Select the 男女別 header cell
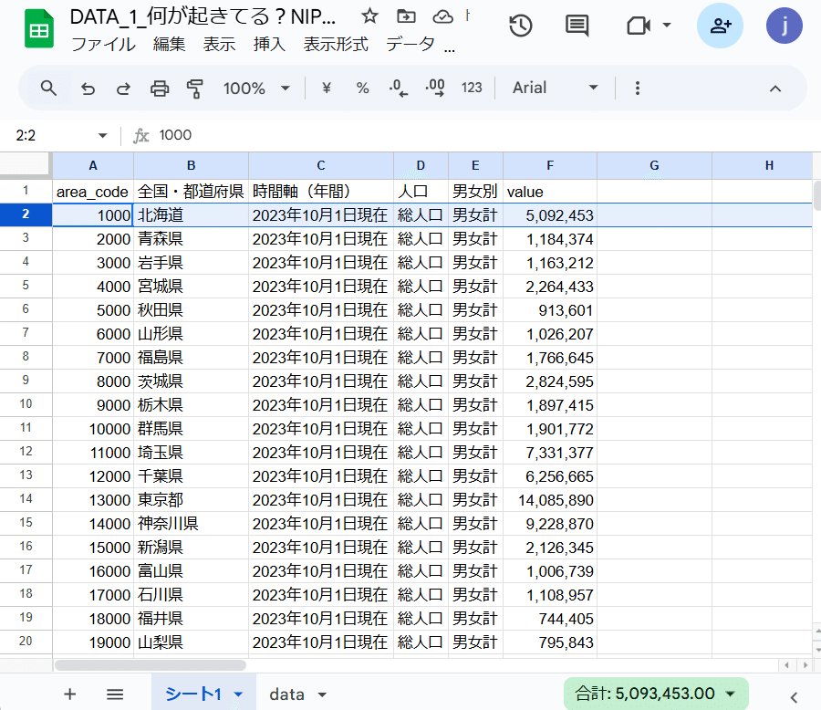821x710 pixels. coord(475,192)
